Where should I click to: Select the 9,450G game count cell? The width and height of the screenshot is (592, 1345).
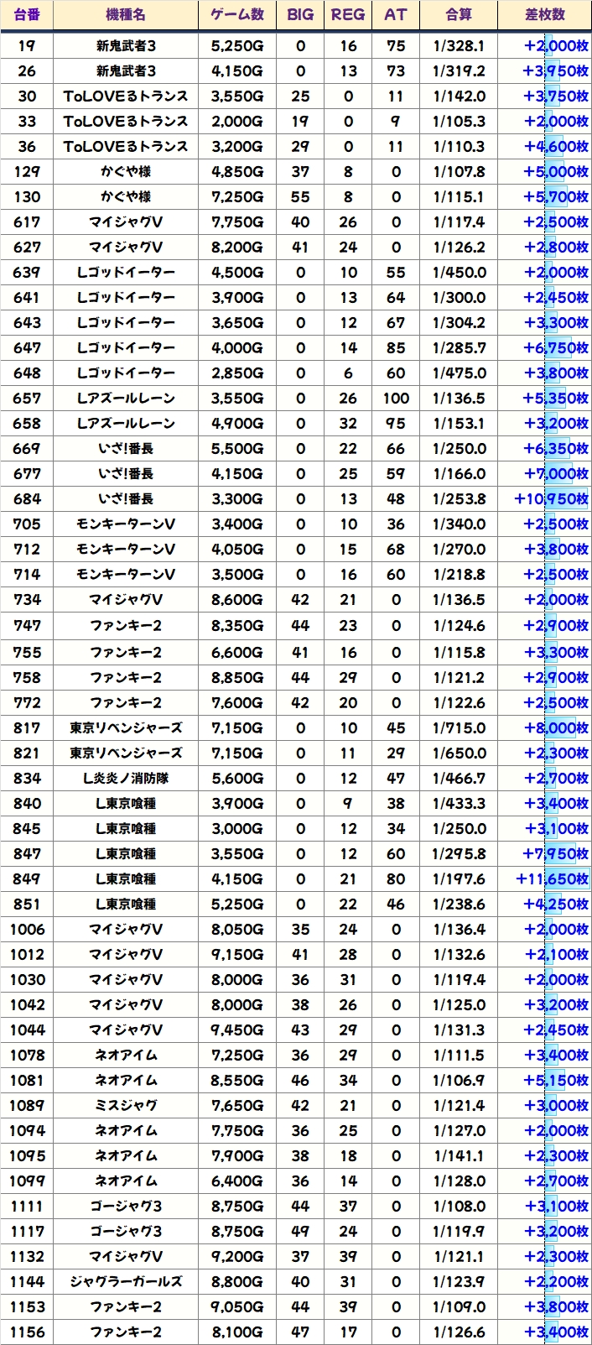click(237, 1030)
